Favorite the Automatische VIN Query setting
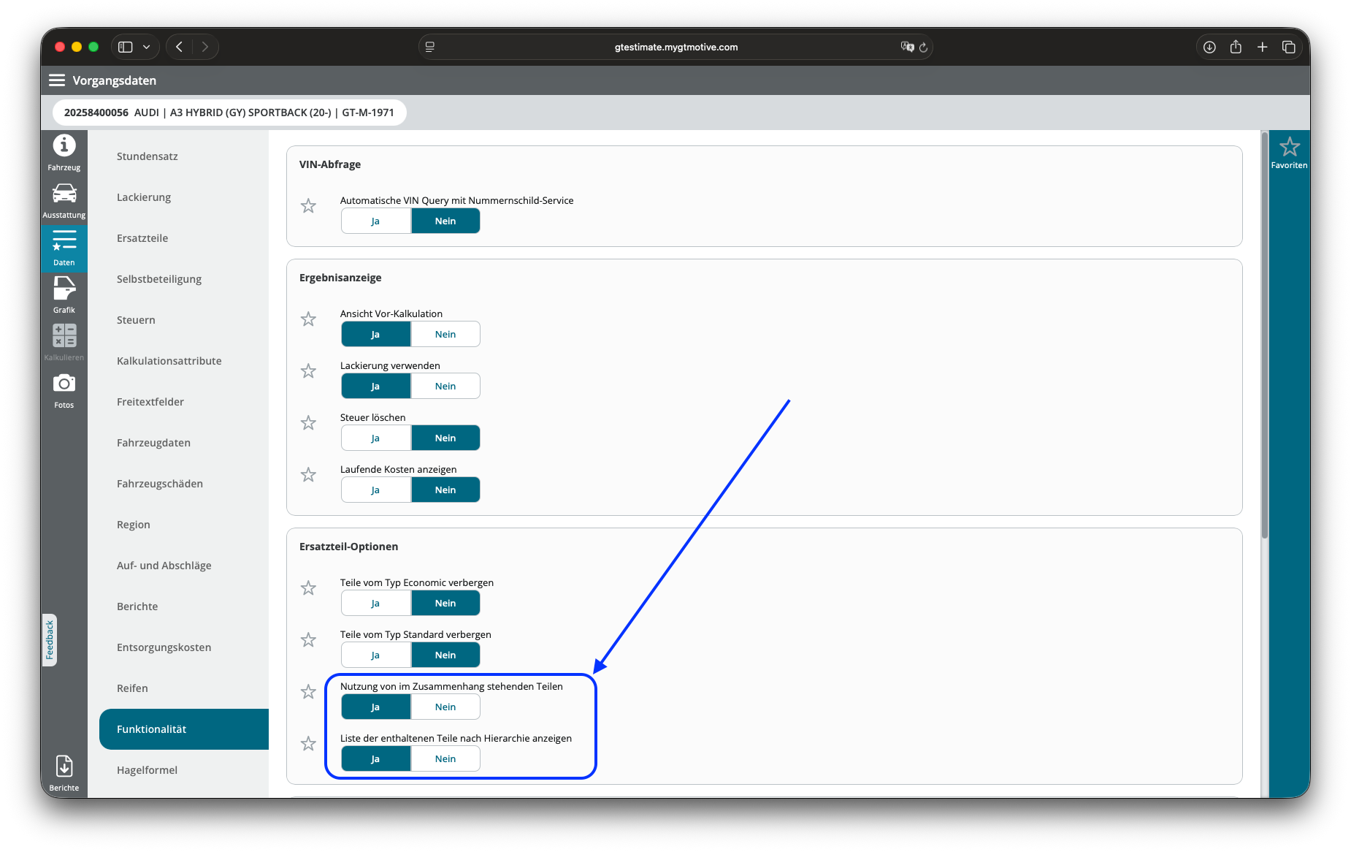Image resolution: width=1351 pixels, height=852 pixels. 309,206
